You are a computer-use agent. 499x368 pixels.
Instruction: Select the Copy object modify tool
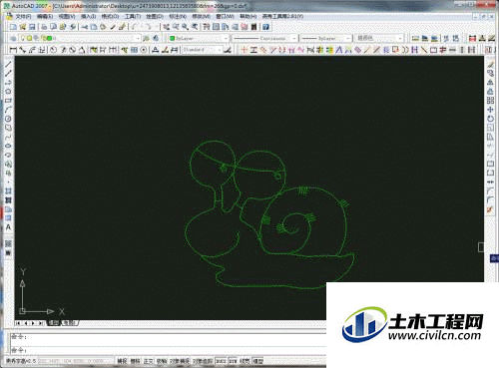tap(490, 73)
